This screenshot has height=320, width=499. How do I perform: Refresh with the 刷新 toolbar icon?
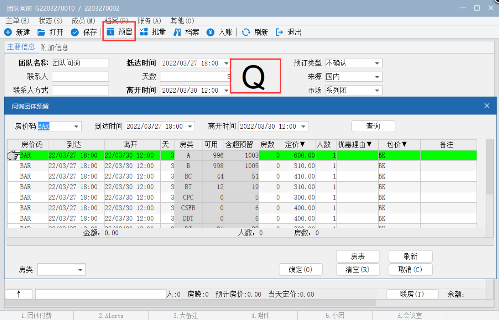coord(246,32)
